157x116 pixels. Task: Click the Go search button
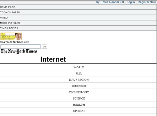44,47
